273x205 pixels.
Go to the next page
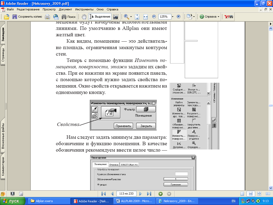[141, 194]
